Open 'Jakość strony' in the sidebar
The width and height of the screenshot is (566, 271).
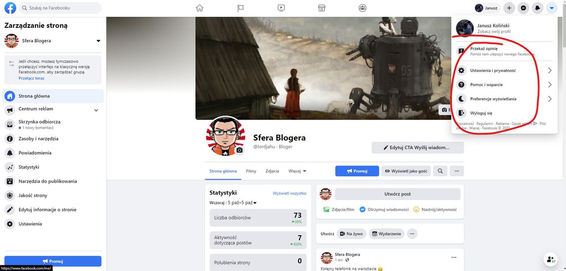click(x=53, y=195)
